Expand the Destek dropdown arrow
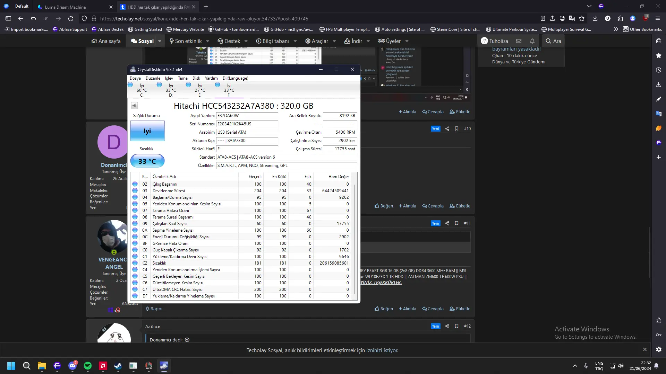 click(x=246, y=41)
